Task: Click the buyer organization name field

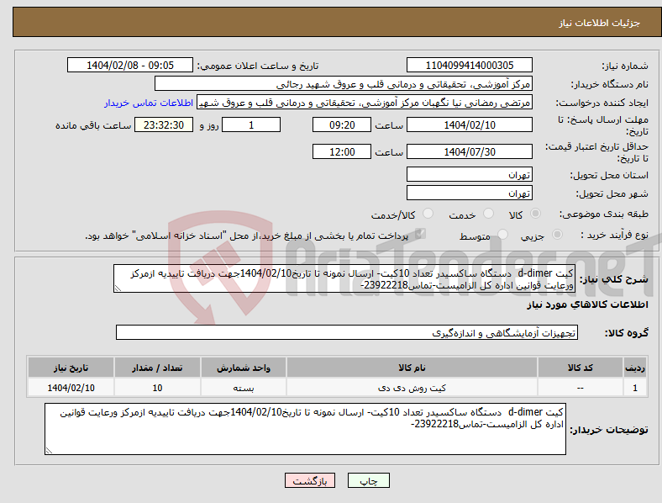Action: click(344, 83)
